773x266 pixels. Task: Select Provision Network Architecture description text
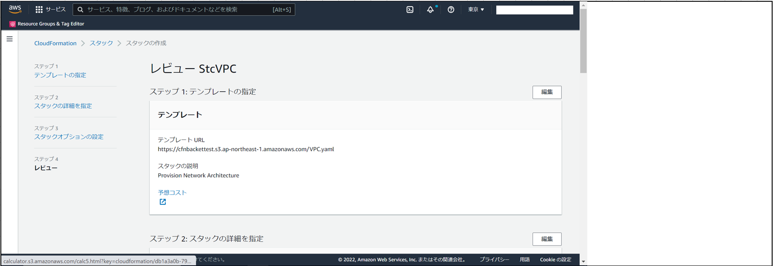198,176
